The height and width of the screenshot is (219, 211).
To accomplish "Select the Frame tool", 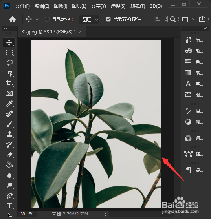I will [x=9, y=93].
